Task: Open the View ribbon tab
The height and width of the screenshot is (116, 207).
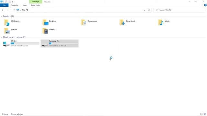Action: (25, 5)
